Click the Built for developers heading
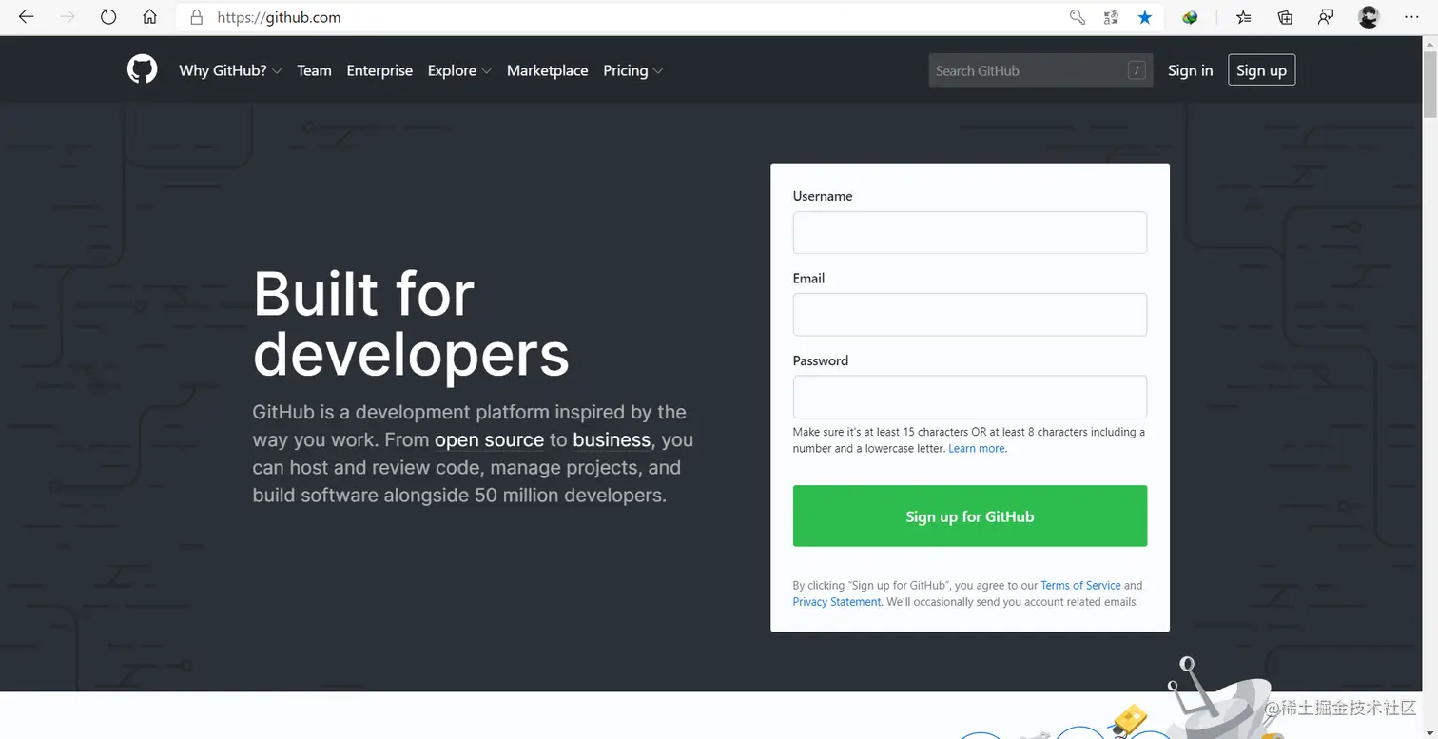 point(411,323)
